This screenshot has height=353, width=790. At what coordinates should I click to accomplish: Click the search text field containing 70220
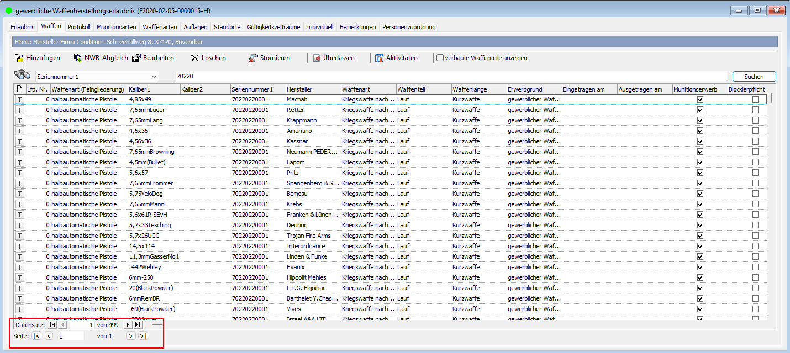click(x=450, y=77)
